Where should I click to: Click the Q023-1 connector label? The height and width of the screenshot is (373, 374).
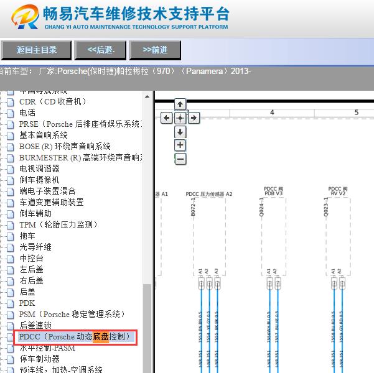click(x=326, y=207)
